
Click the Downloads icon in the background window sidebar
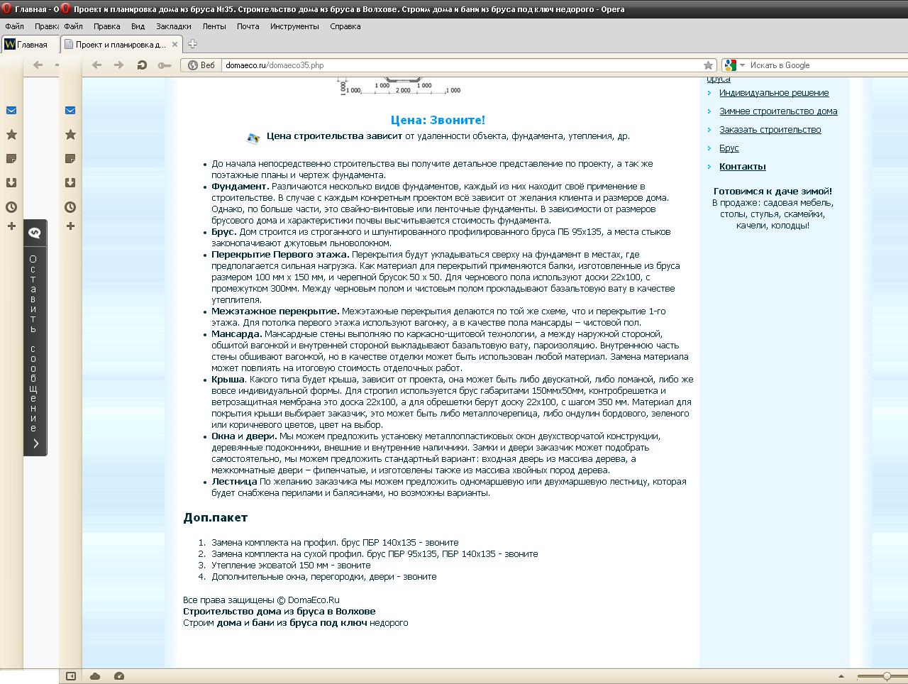(x=11, y=183)
